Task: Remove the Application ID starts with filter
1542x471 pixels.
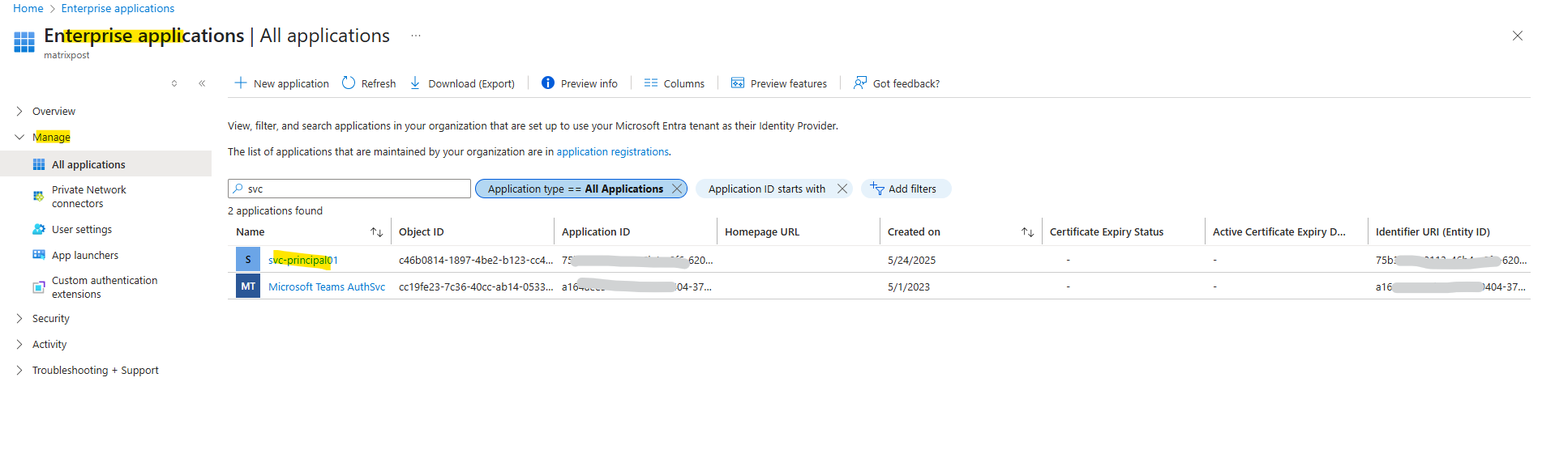Action: 842,189
